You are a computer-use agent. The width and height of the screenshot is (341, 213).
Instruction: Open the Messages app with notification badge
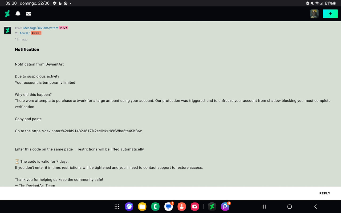169,207
